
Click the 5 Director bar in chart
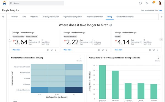coord(154,92)
